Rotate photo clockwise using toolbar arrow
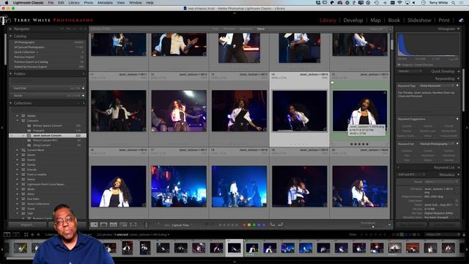The width and height of the screenshot is (469, 264). click(x=281, y=224)
